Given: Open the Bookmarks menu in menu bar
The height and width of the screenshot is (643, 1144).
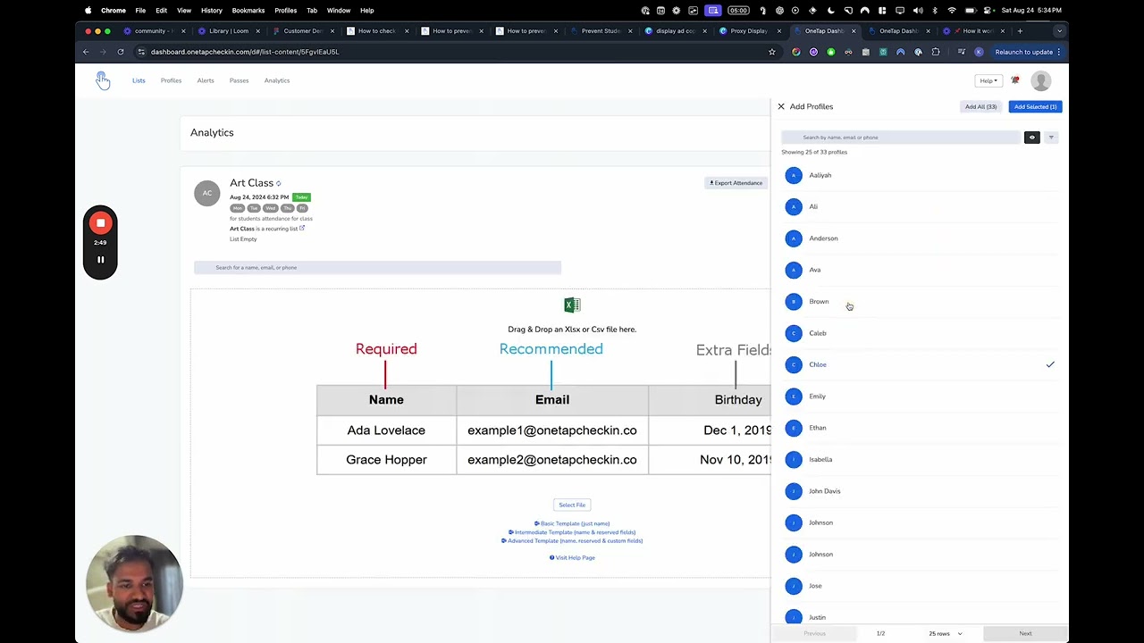Looking at the screenshot, I should [x=248, y=11].
